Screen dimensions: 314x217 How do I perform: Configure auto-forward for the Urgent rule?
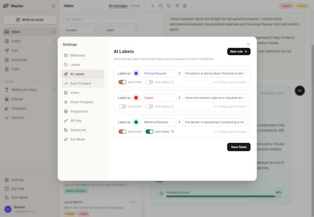point(229,106)
